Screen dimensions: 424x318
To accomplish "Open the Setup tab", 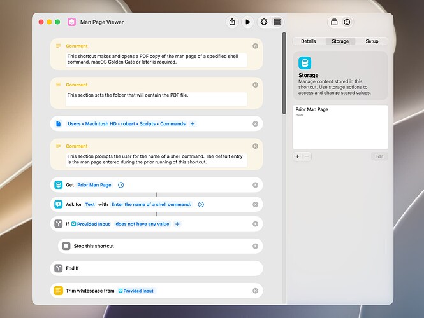I will point(372,41).
